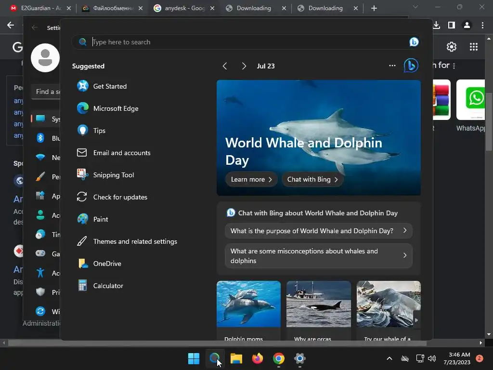Launch Calculator app
493x370 pixels.
[100, 286]
